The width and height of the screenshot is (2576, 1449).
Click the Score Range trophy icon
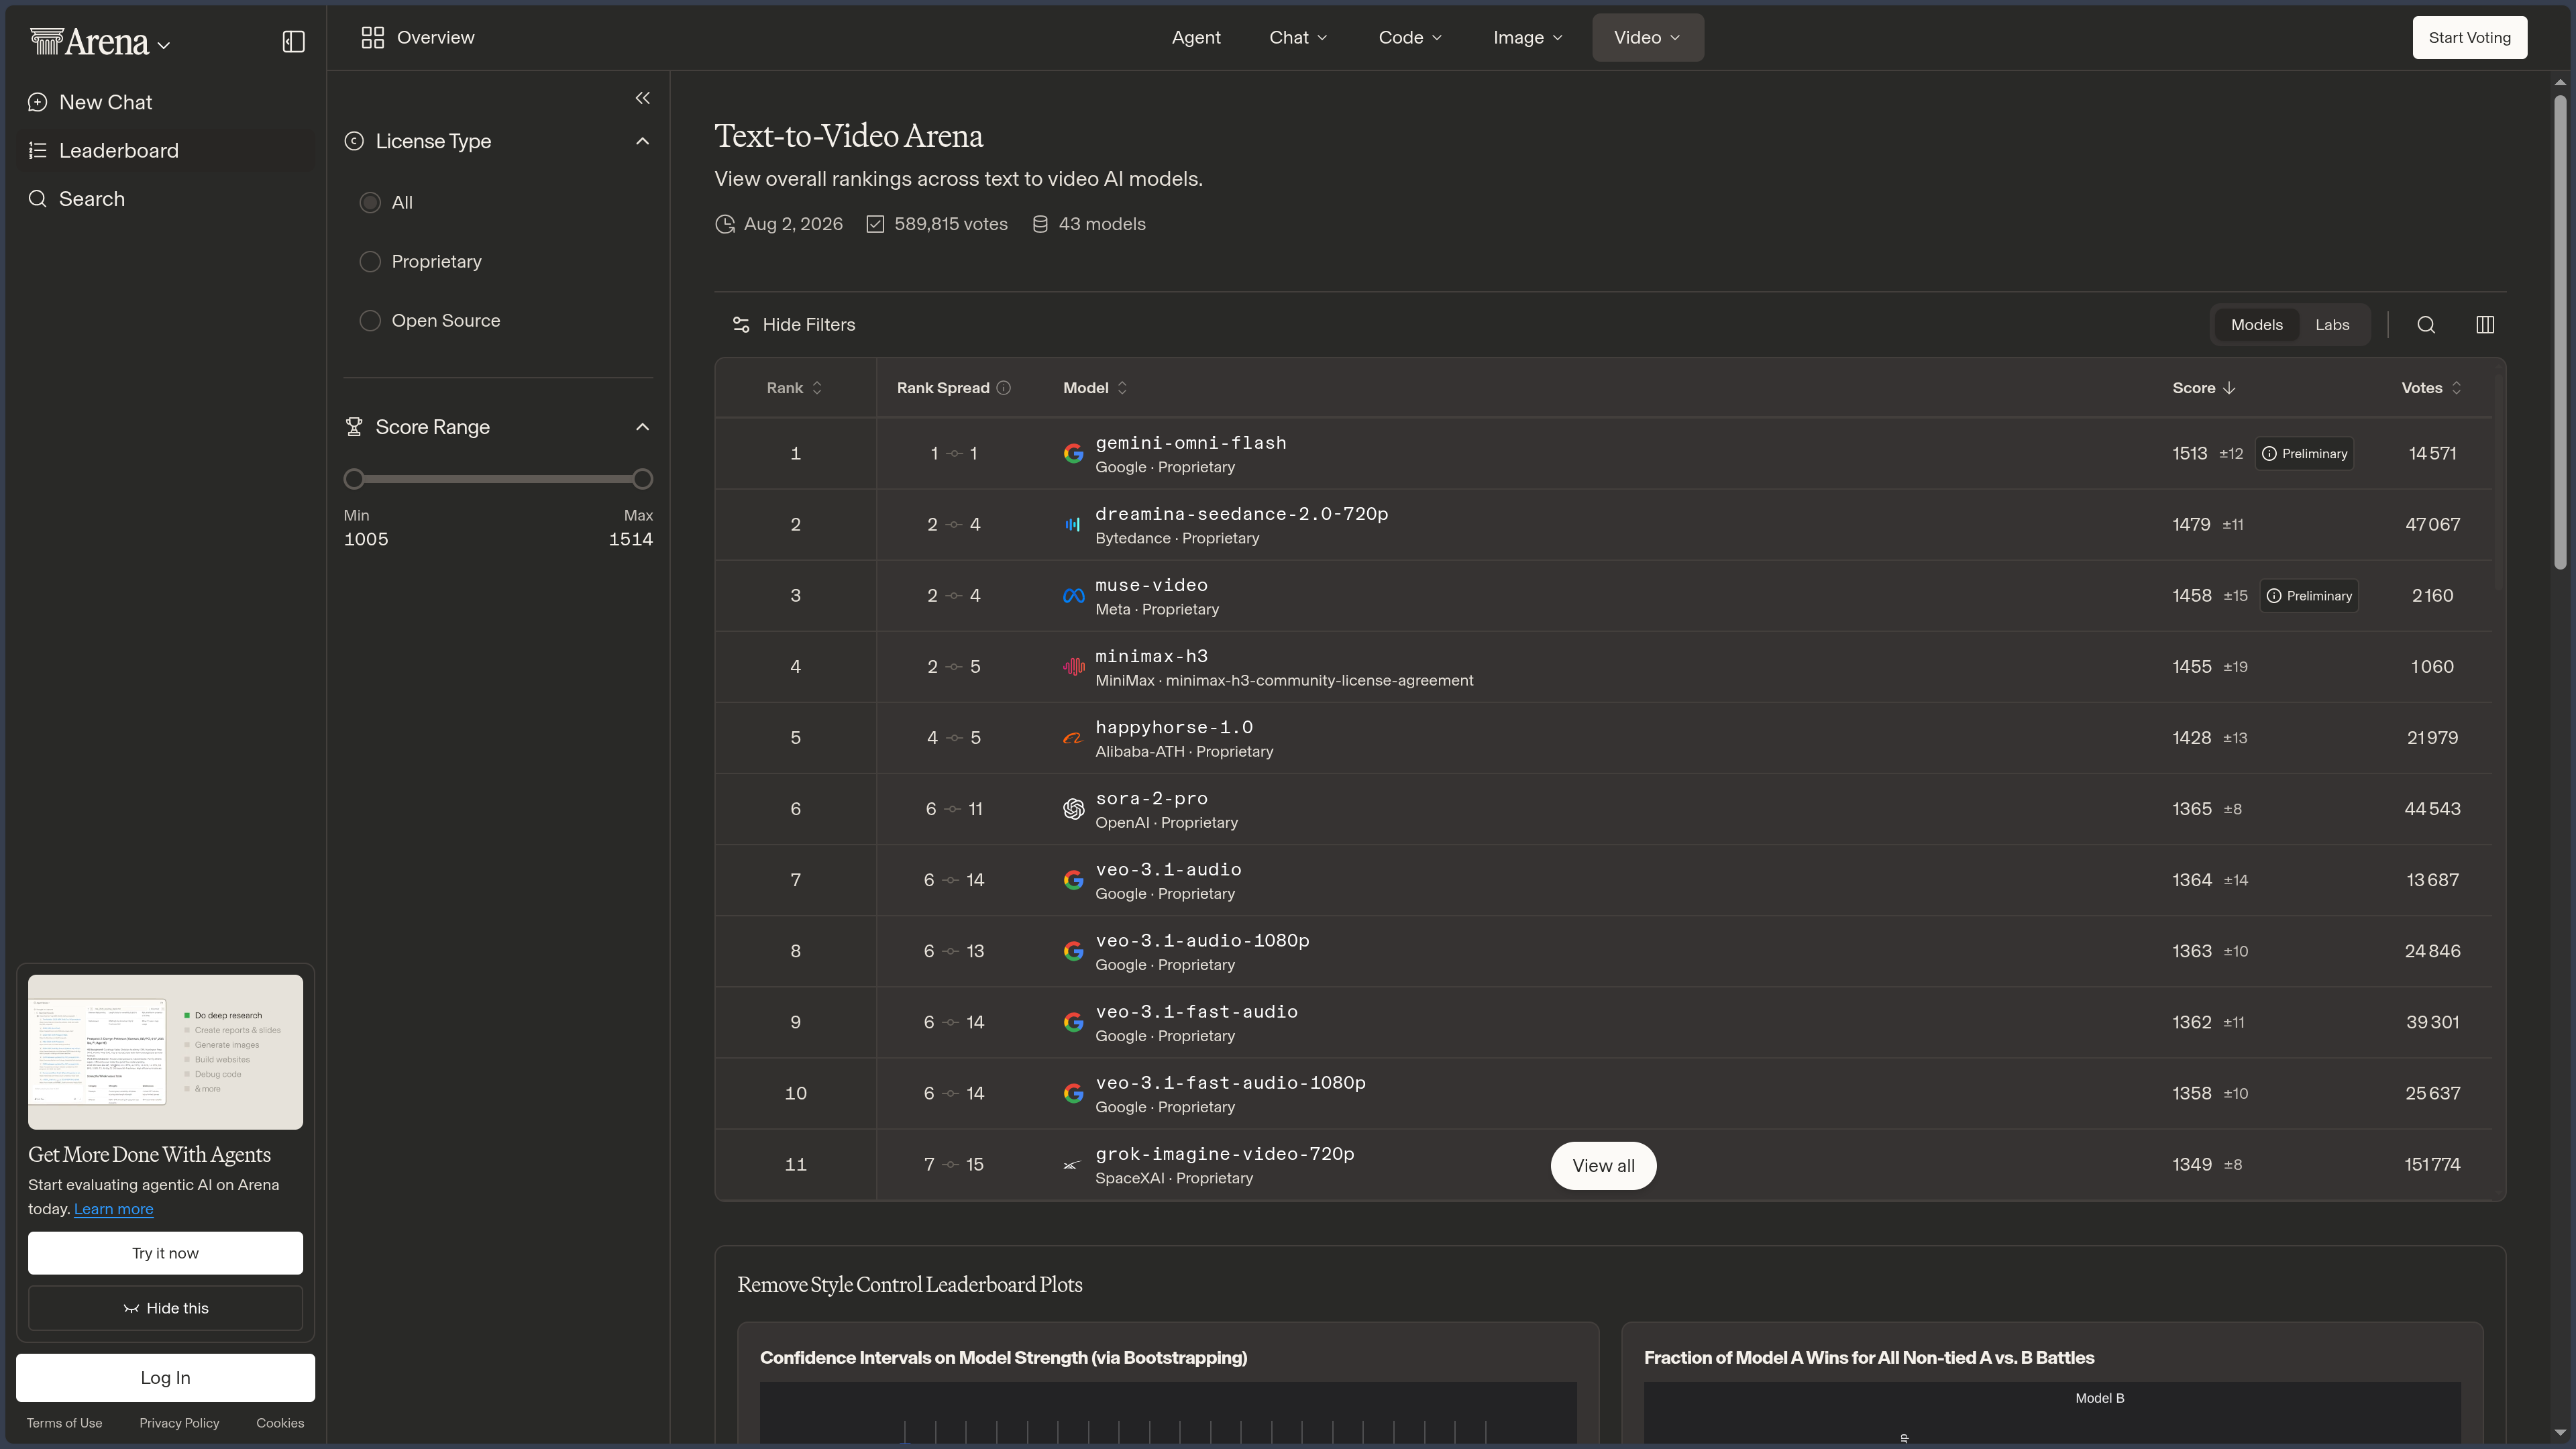coord(354,427)
